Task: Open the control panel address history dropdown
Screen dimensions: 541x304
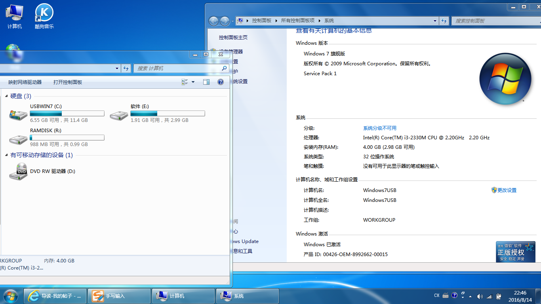Action: [435, 21]
